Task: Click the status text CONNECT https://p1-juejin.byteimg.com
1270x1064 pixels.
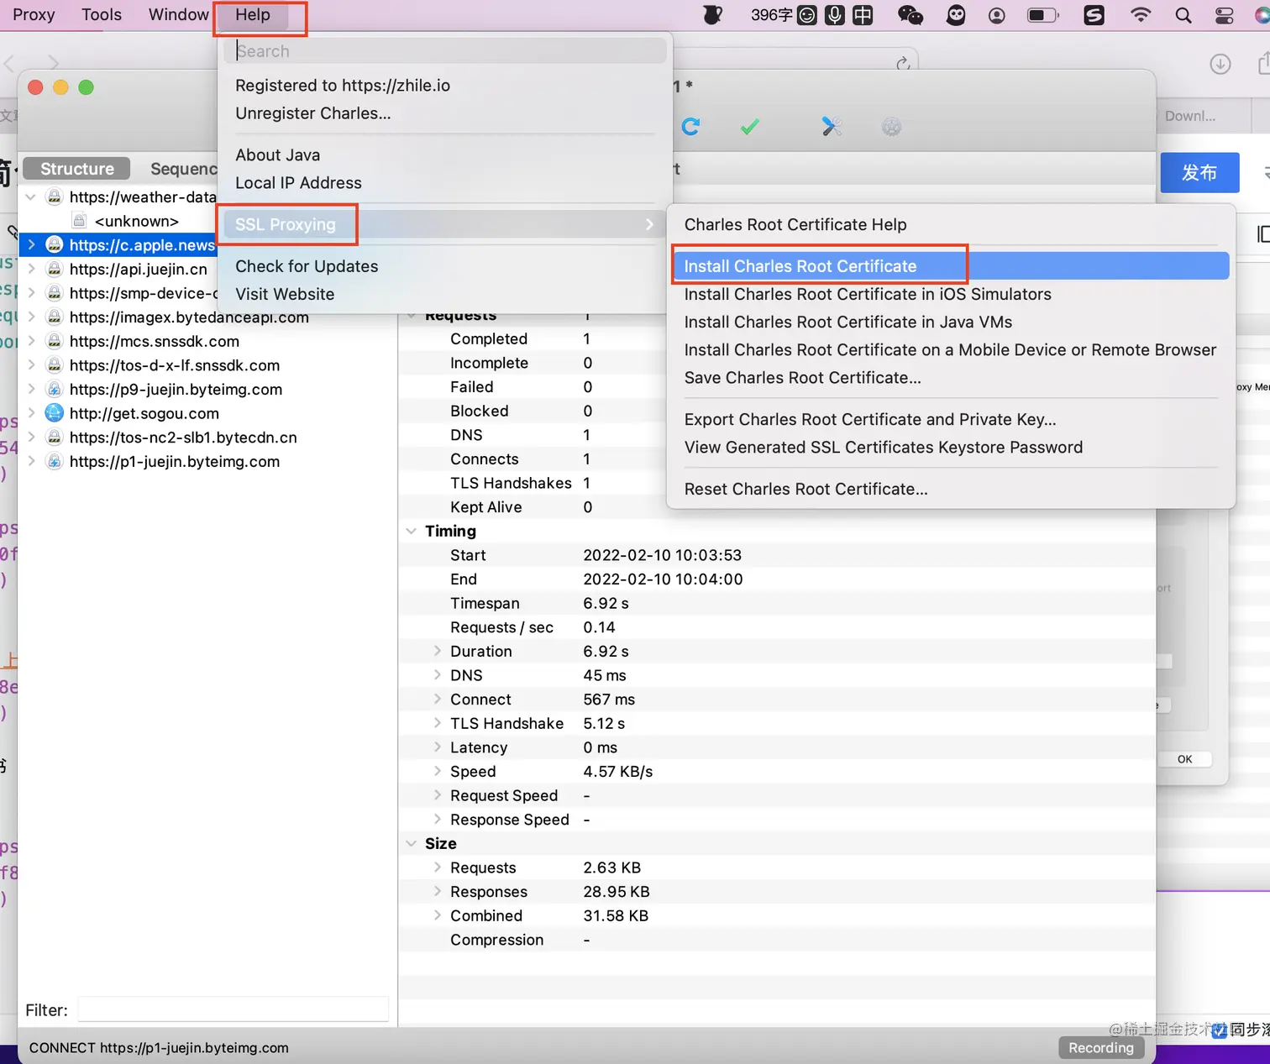Action: [x=159, y=1047]
